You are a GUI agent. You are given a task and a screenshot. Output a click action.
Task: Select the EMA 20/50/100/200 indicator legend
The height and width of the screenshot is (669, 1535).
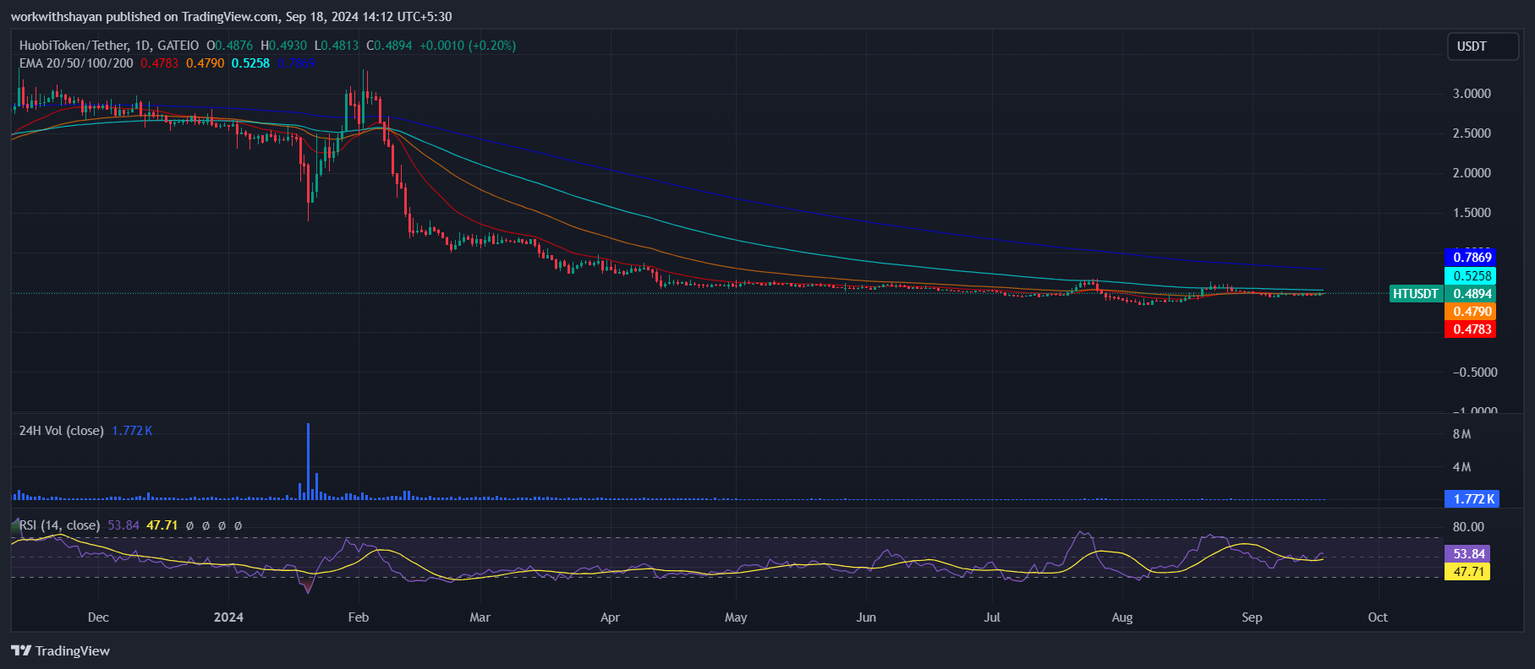[76, 63]
